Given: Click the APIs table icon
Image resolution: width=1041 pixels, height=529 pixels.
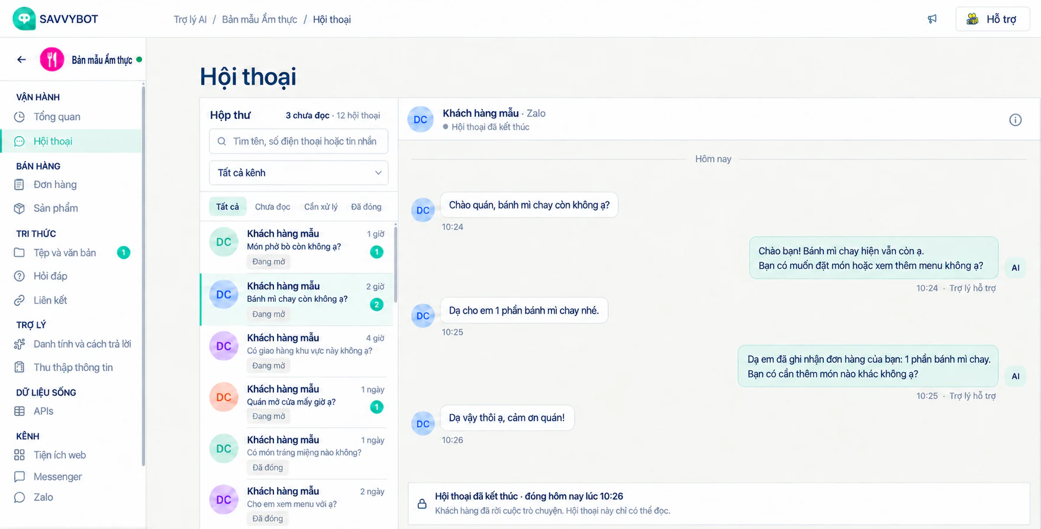Looking at the screenshot, I should coord(20,411).
